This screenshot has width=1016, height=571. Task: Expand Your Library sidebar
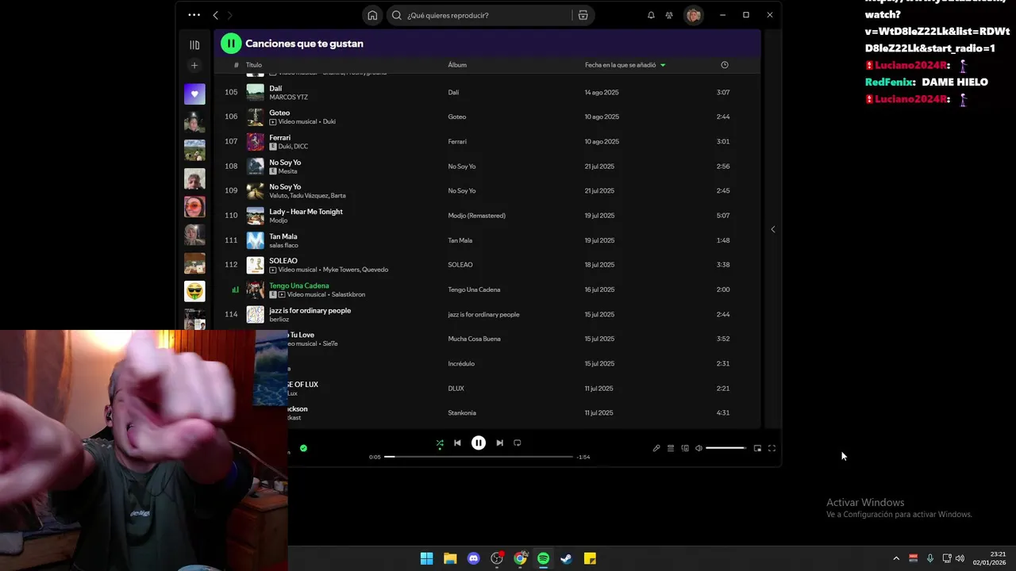[194, 45]
